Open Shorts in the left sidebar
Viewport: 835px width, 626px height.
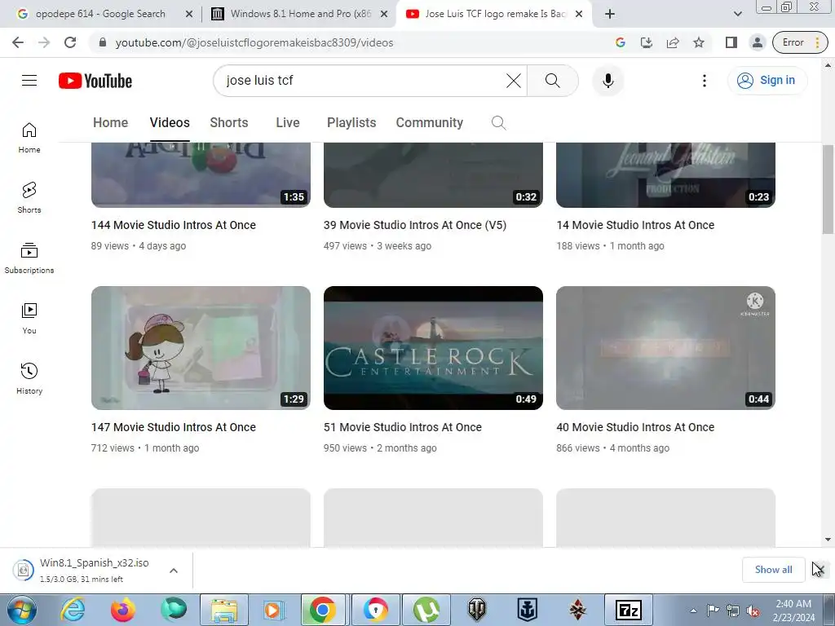pyautogui.click(x=29, y=197)
